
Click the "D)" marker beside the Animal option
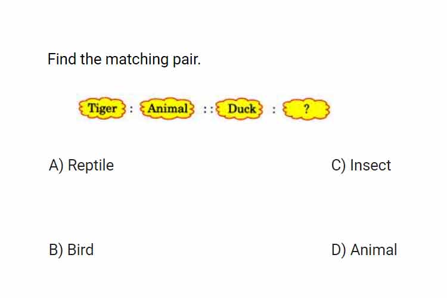339,250
